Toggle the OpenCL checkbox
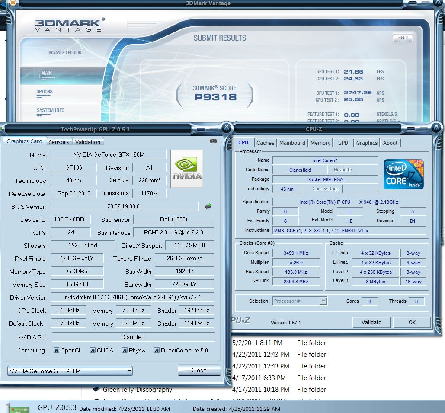 tap(56, 350)
